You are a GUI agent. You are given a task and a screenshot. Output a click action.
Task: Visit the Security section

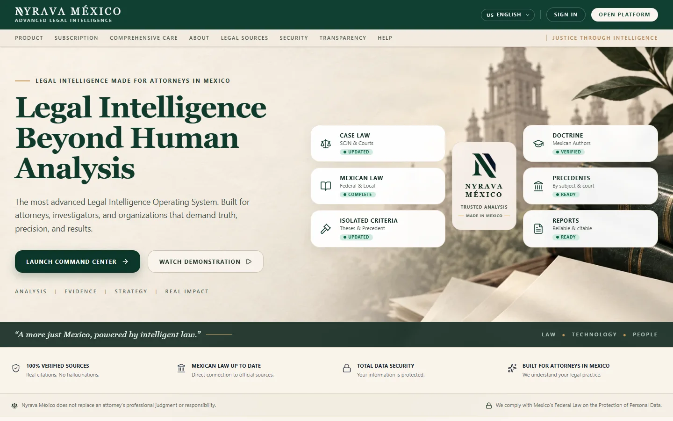294,38
